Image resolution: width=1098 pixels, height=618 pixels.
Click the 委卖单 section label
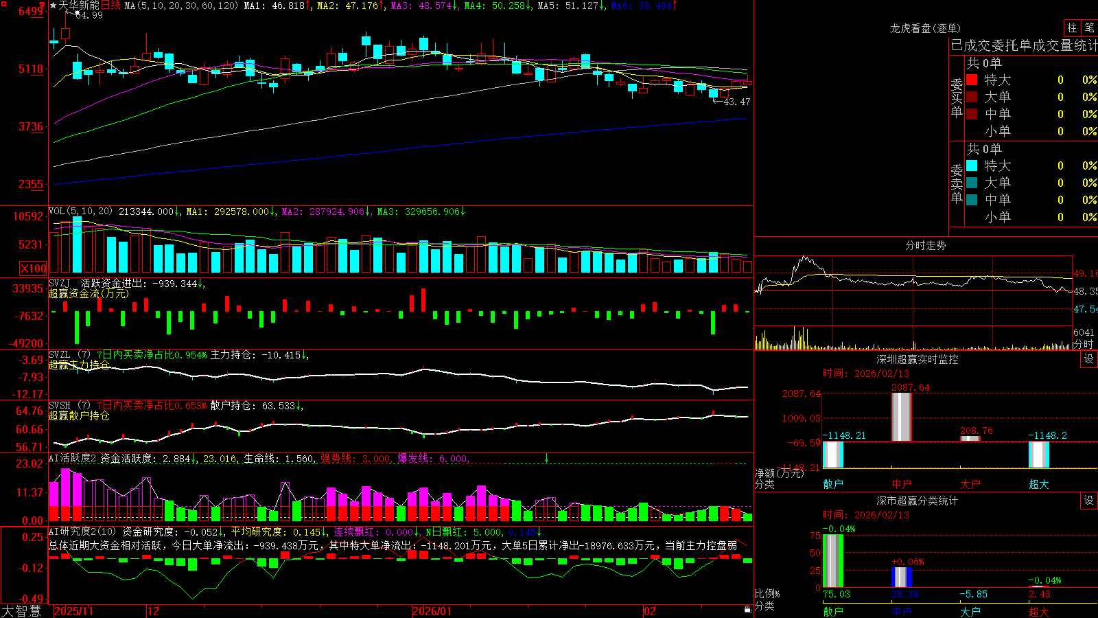[957, 183]
